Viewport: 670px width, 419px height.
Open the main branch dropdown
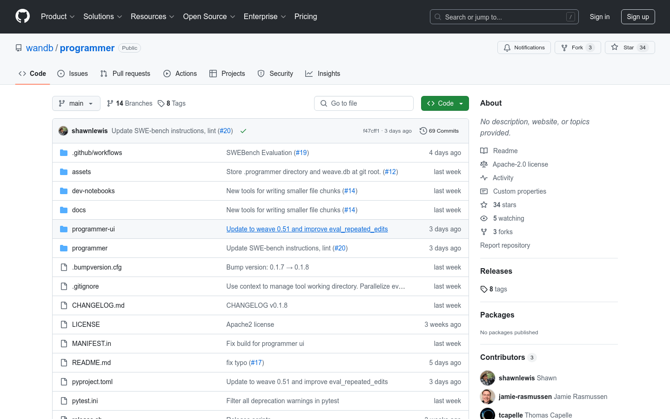pyautogui.click(x=76, y=103)
